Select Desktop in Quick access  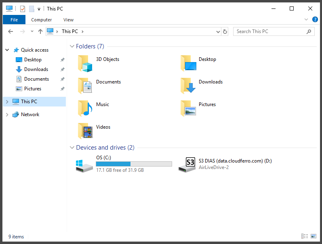pos(33,60)
